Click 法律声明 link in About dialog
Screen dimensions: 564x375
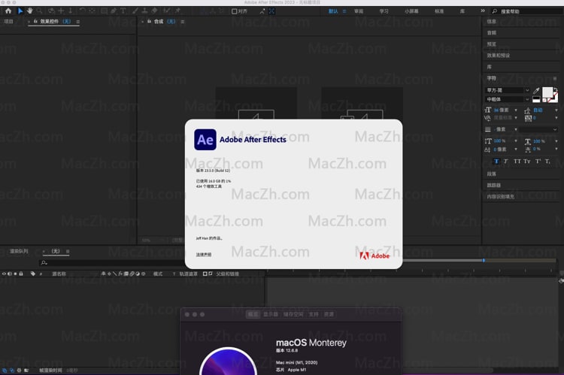204,255
